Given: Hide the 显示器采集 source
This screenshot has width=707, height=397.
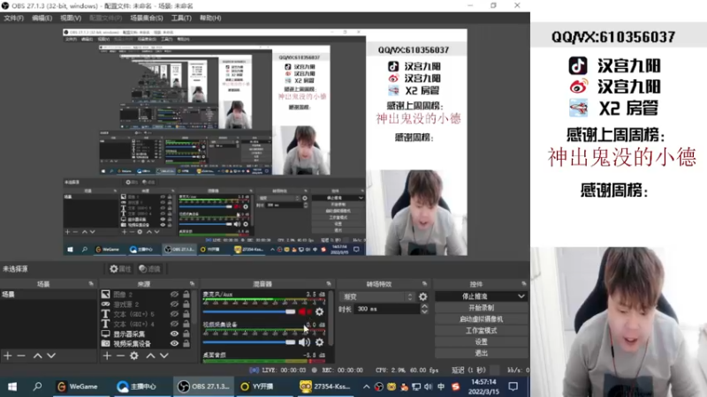Looking at the screenshot, I should point(174,334).
